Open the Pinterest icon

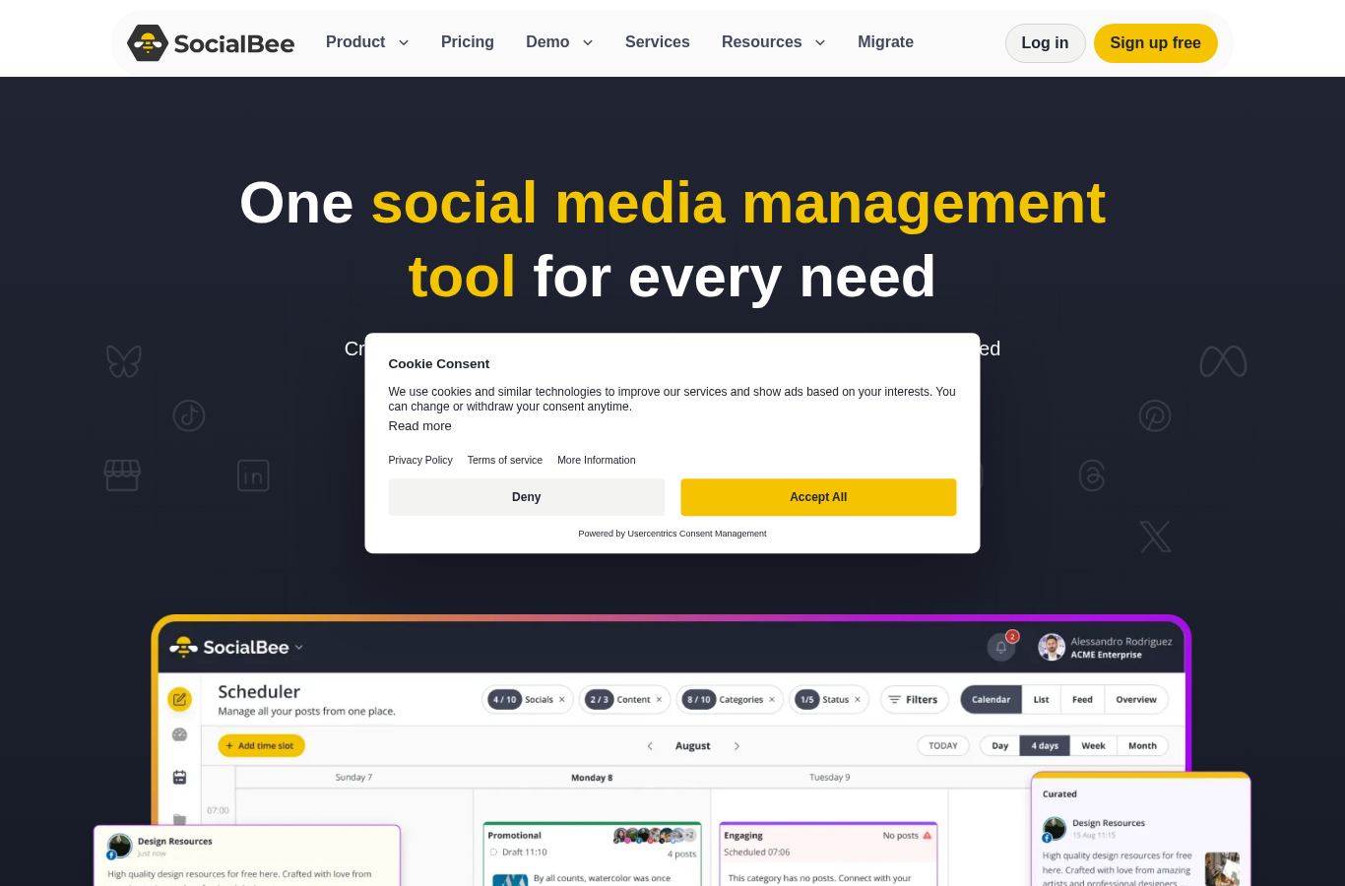[1155, 415]
